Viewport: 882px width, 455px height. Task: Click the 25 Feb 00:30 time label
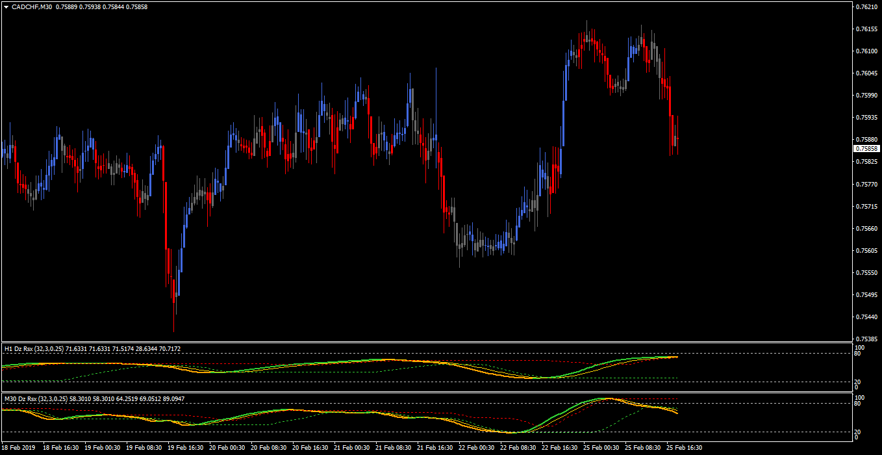pos(601,448)
